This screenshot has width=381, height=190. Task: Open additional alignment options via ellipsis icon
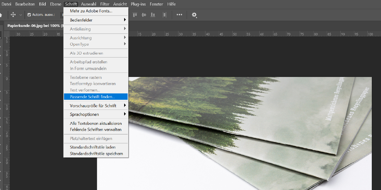179,15
